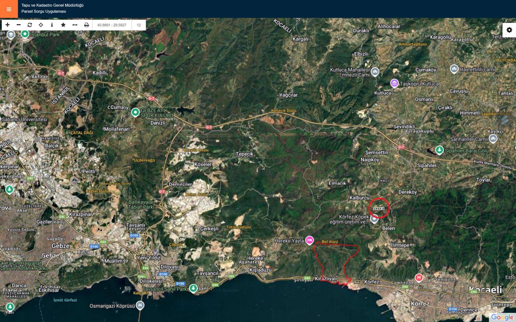Image resolution: width=516 pixels, height=322 pixels.
Task: Click the print map icon
Action: (x=86, y=25)
